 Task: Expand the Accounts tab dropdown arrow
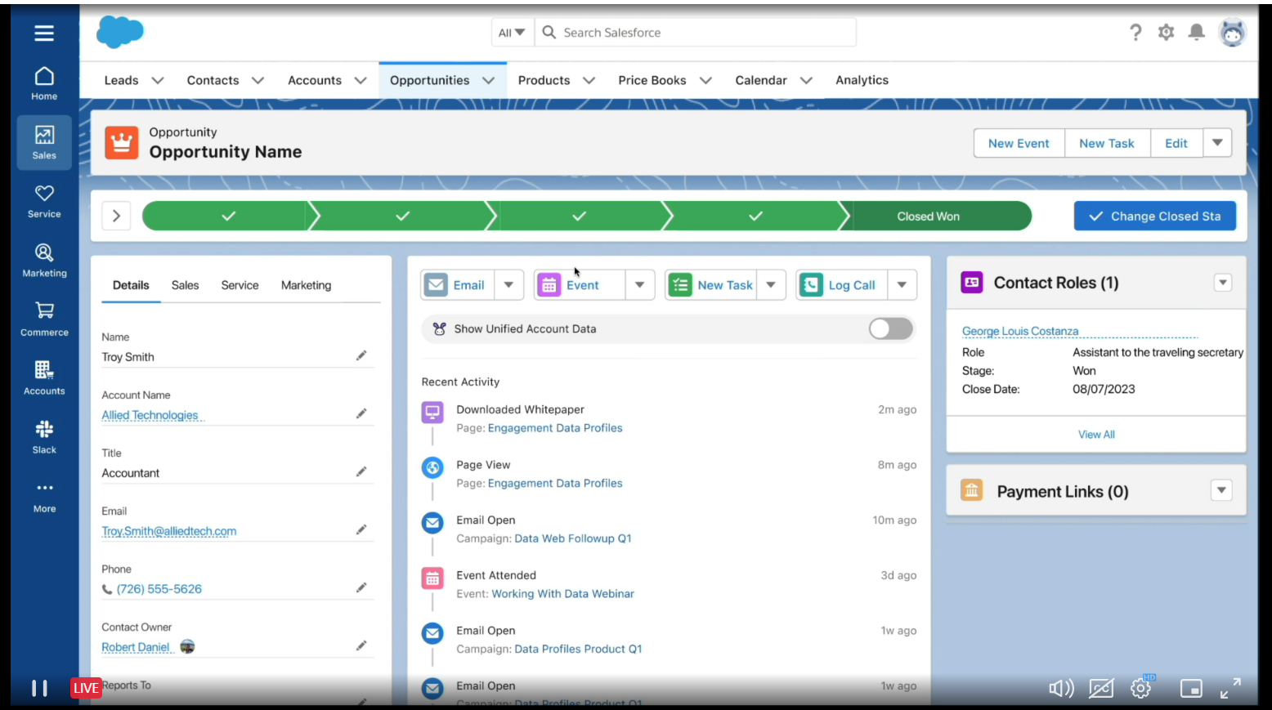(360, 80)
